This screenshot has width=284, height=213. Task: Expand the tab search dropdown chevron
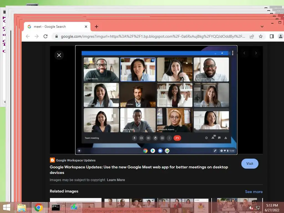(x=262, y=27)
